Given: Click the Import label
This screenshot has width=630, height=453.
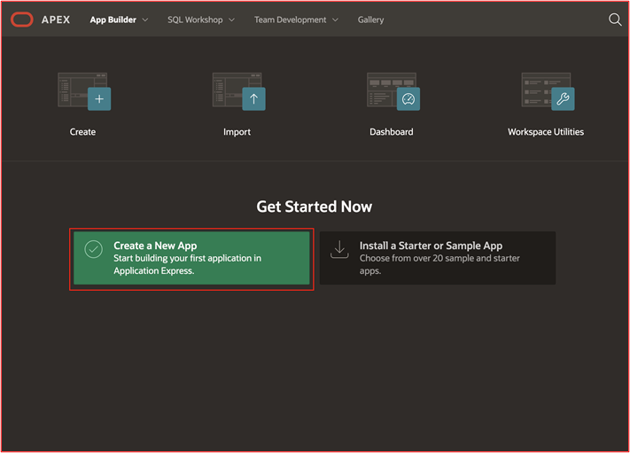Looking at the screenshot, I should pos(237,132).
